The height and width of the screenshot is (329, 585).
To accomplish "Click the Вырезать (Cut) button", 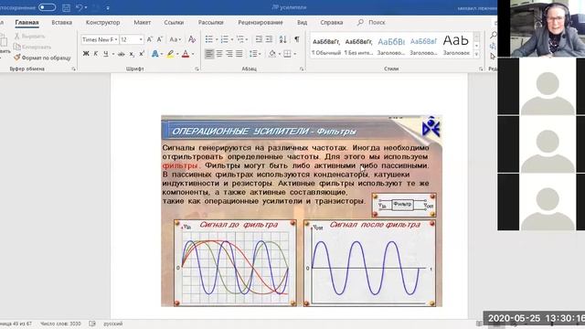I will coord(30,37).
